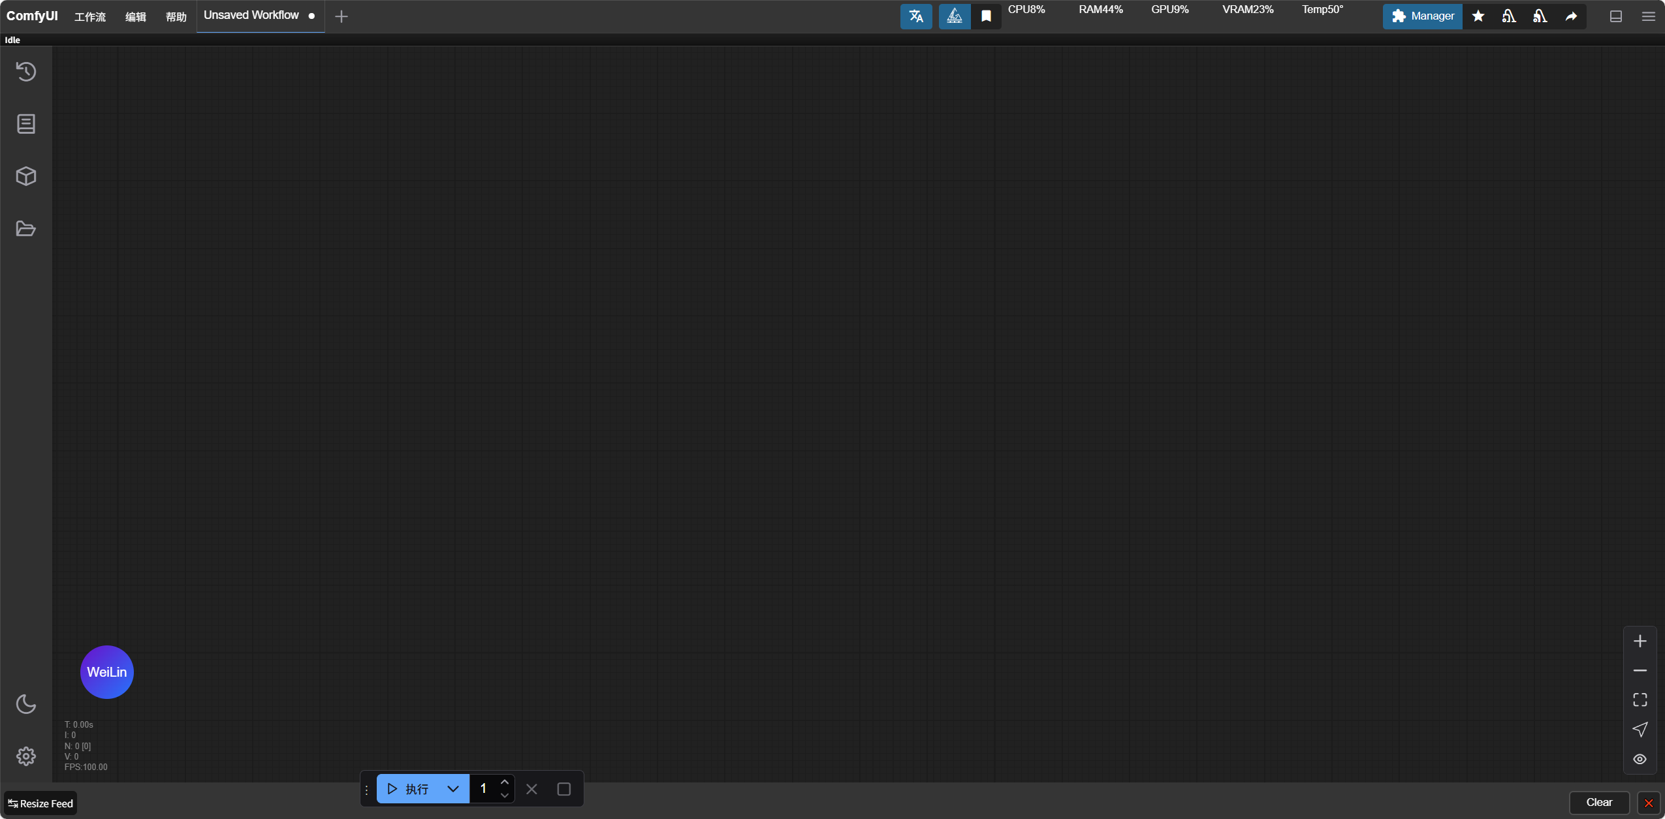This screenshot has width=1665, height=819.
Task: Open the 工作流 menu
Action: [90, 16]
